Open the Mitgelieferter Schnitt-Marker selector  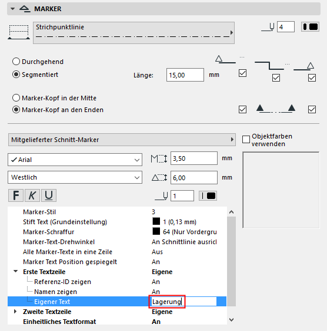[x=122, y=140]
